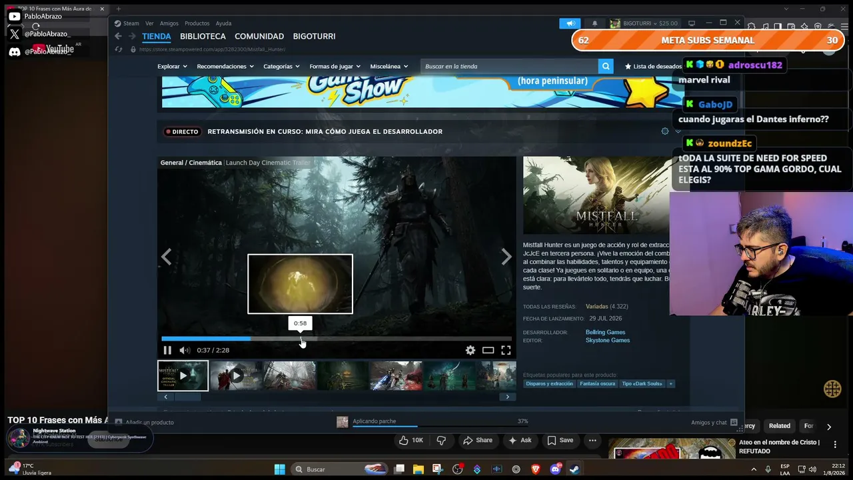Select the 'Disparos y extracción' tag
This screenshot has width=853, height=480.
(550, 384)
